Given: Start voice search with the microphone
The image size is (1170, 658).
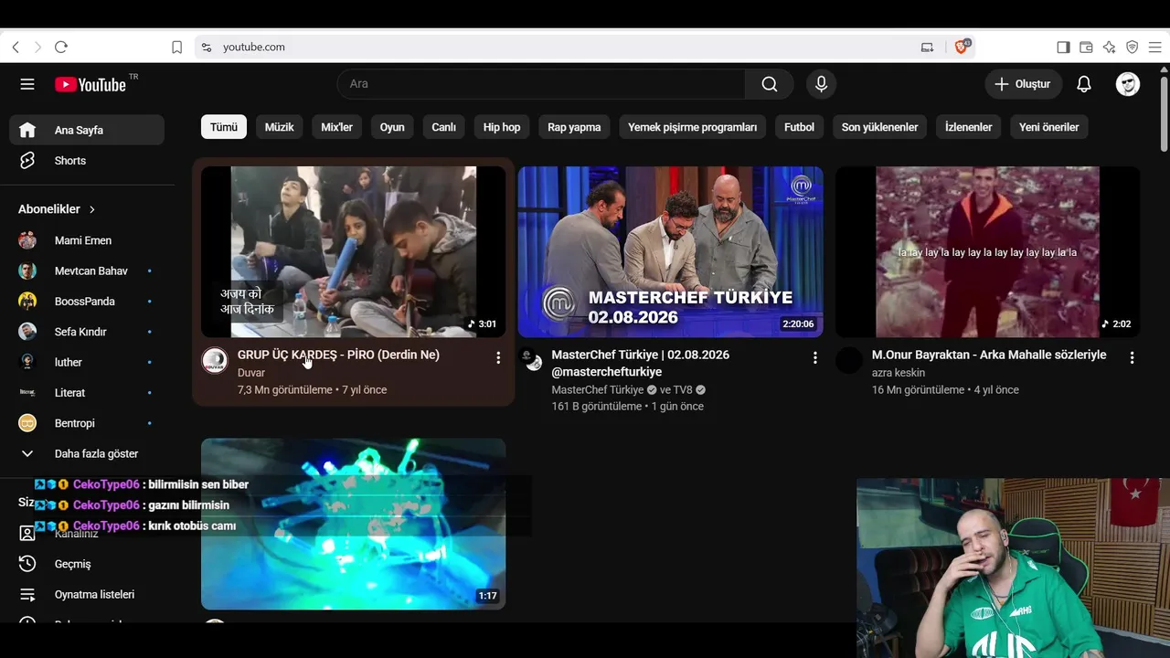Looking at the screenshot, I should point(821,84).
